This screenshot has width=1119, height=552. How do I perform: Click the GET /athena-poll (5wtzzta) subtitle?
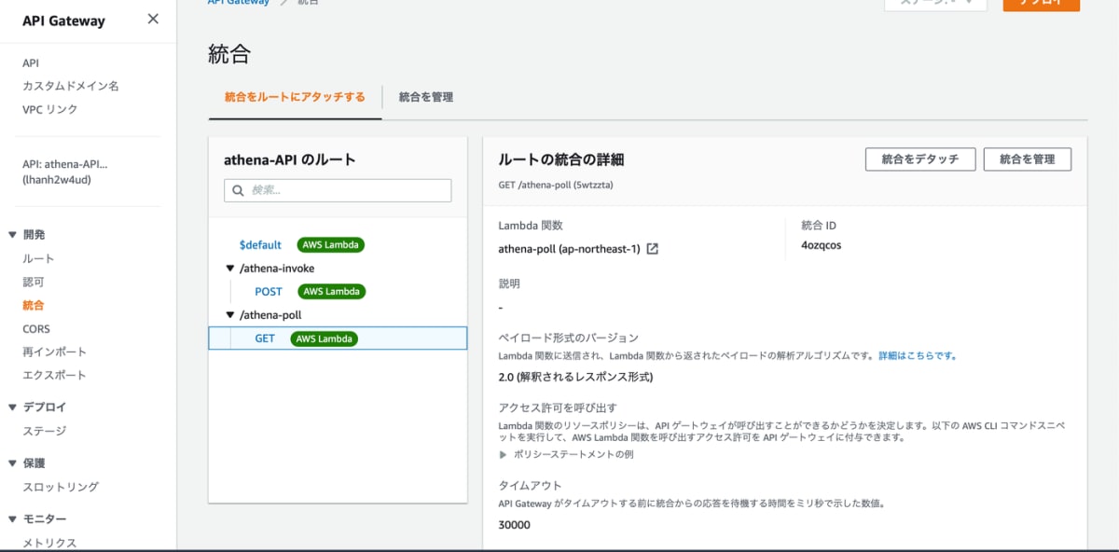pos(556,185)
